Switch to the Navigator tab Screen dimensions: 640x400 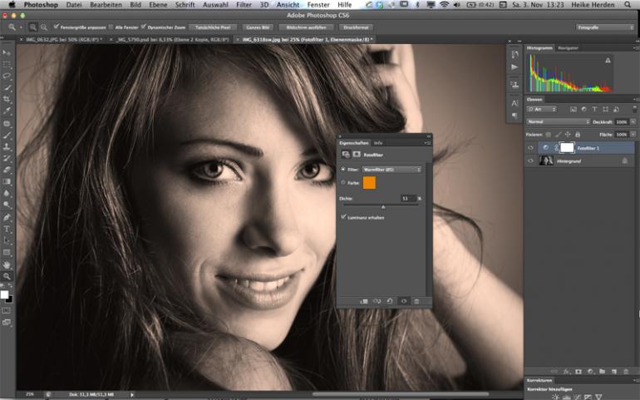tap(568, 48)
